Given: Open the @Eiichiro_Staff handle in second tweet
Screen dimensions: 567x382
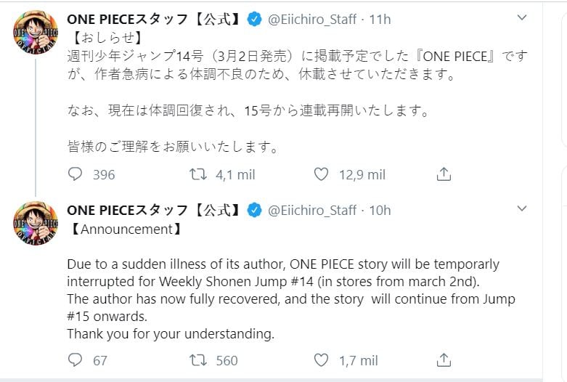Looking at the screenshot, I should tap(313, 211).
